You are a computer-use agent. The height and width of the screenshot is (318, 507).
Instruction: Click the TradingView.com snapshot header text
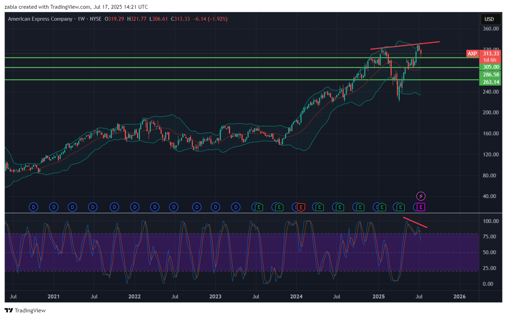coord(76,7)
